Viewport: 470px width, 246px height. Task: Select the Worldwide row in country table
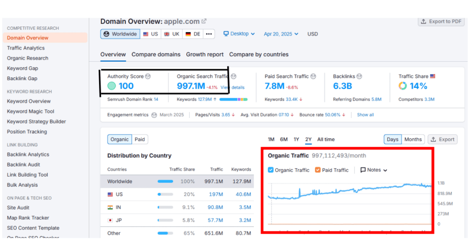coord(177,182)
